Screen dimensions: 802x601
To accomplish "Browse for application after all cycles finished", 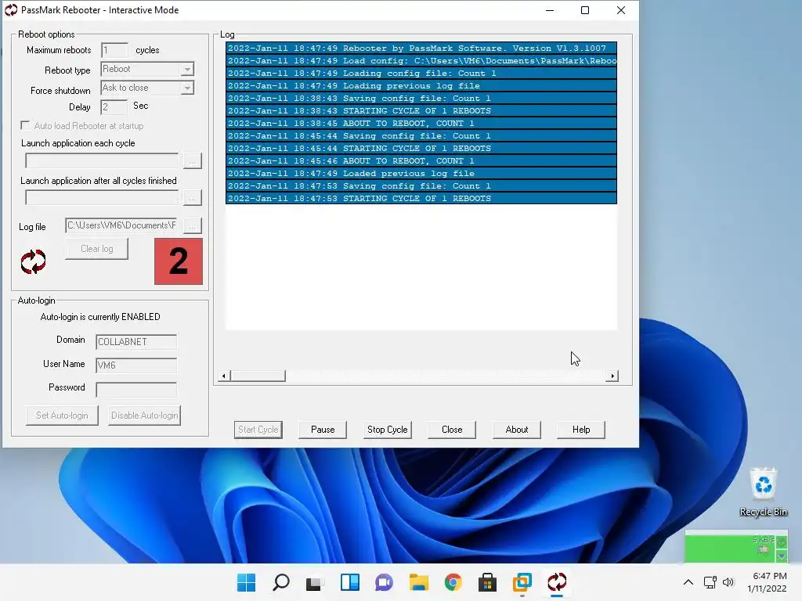I will tap(193, 198).
